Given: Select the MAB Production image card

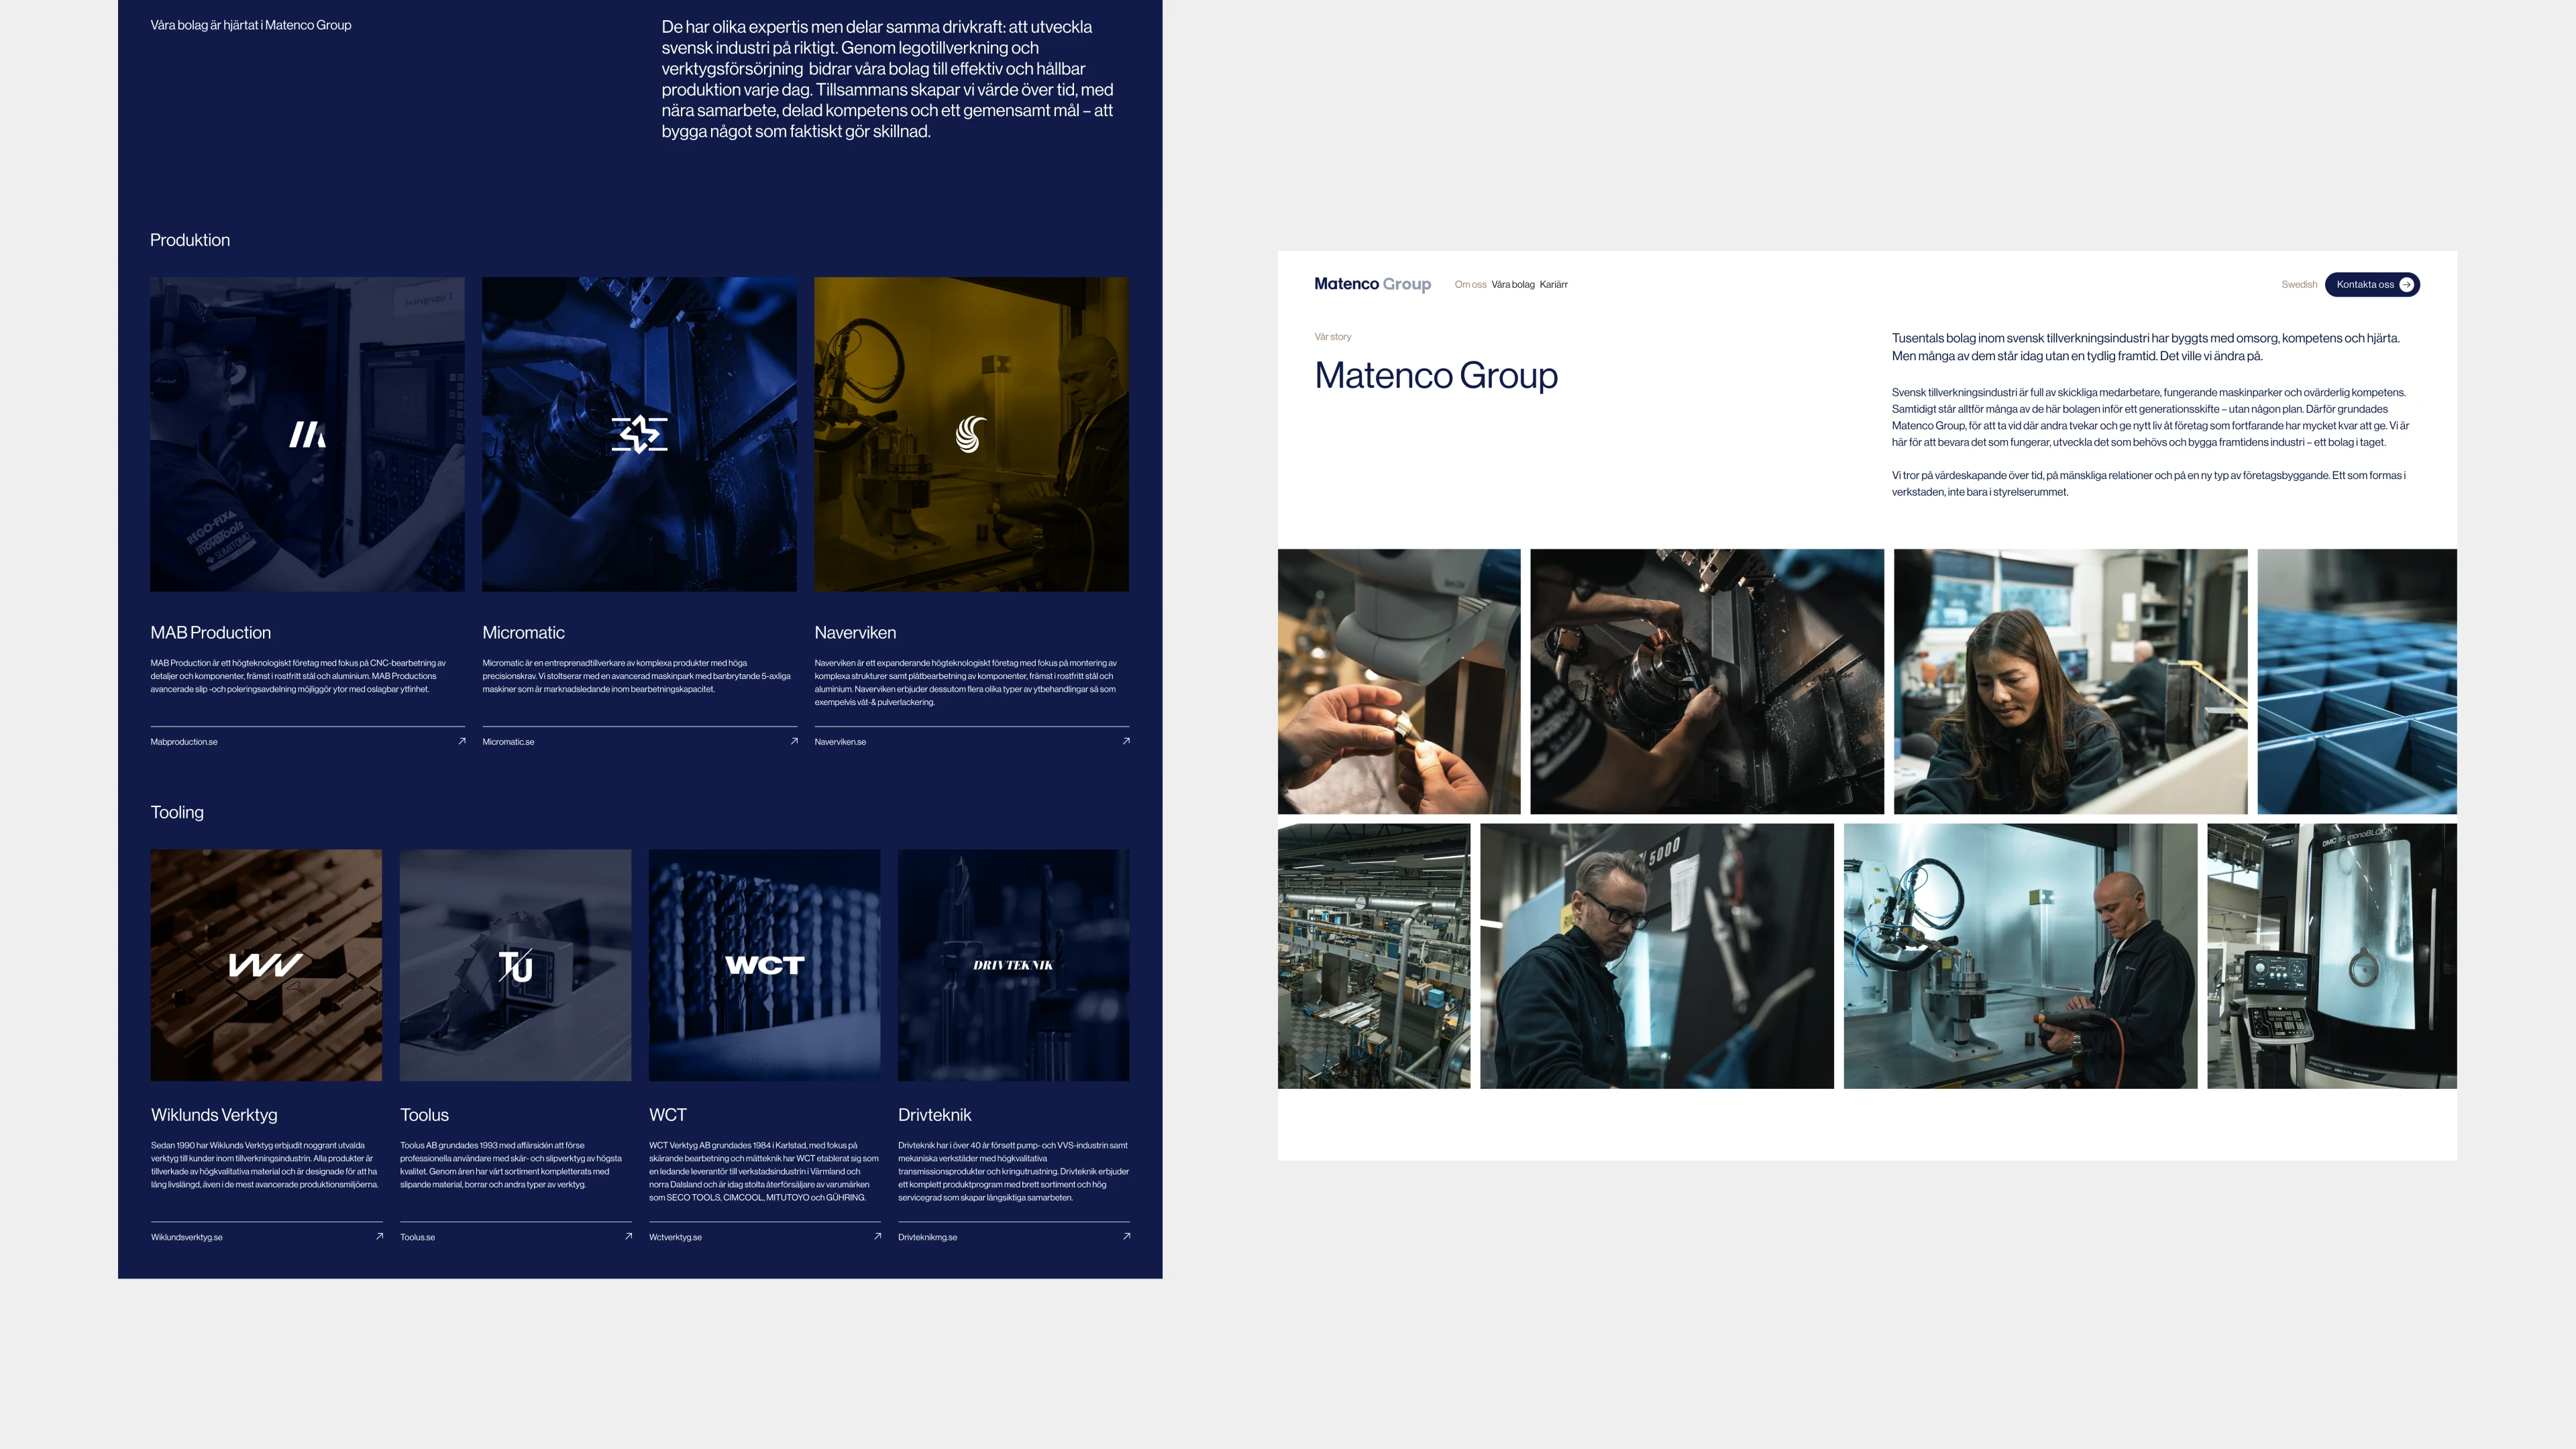Looking at the screenshot, I should [x=307, y=434].
